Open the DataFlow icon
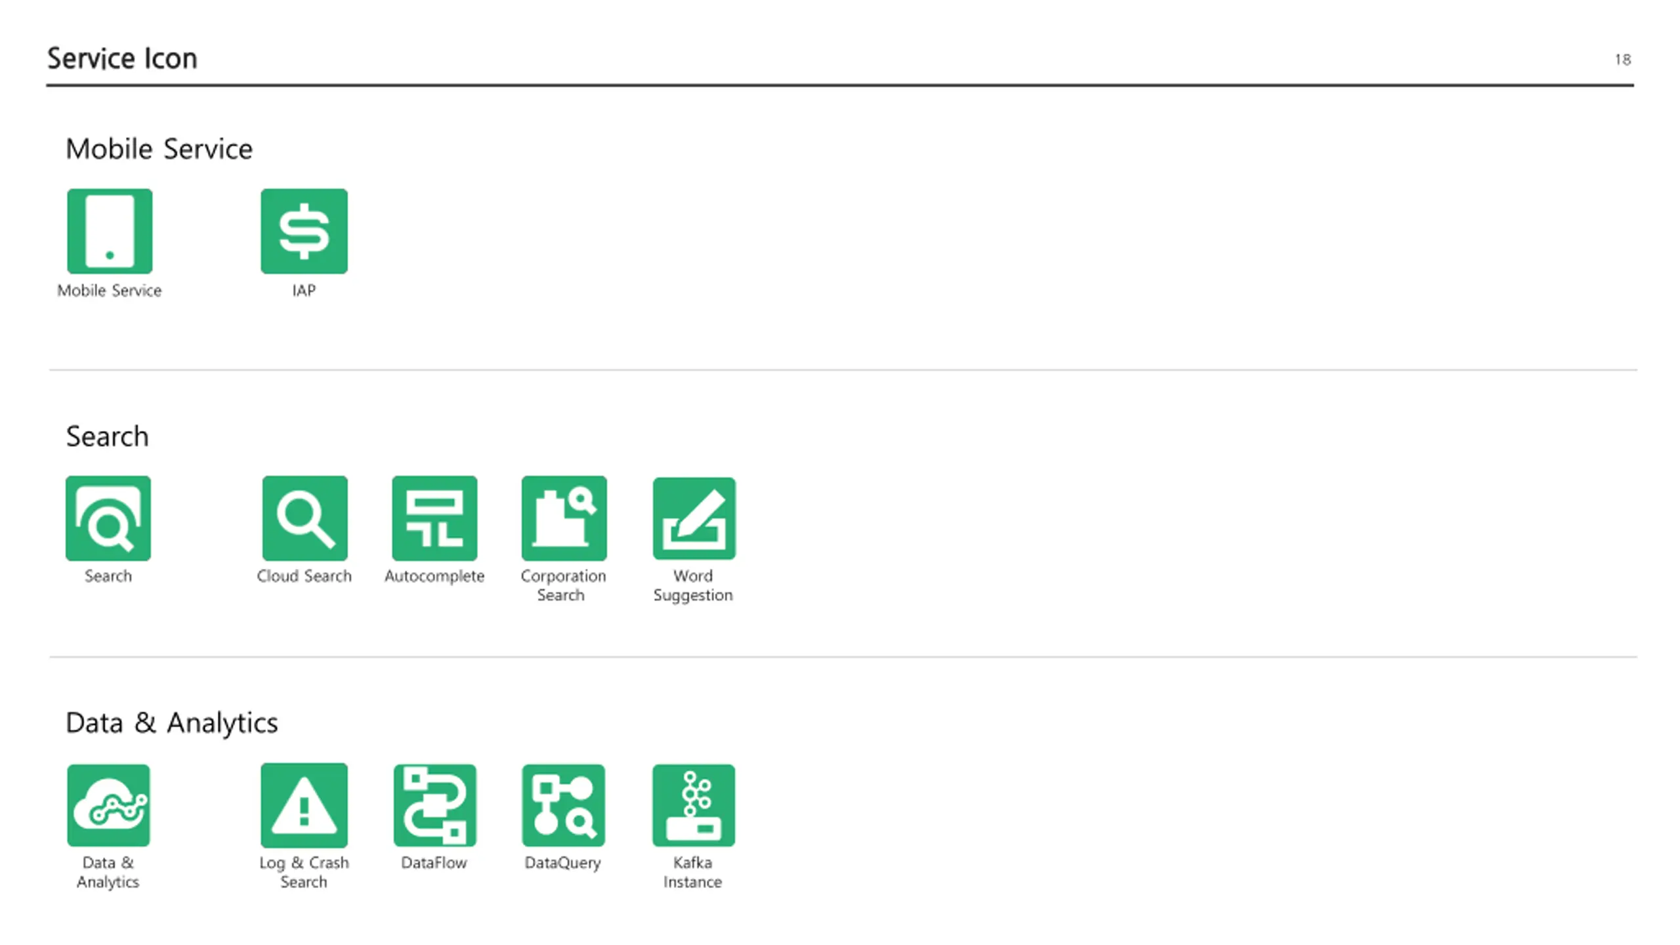 [x=435, y=805]
